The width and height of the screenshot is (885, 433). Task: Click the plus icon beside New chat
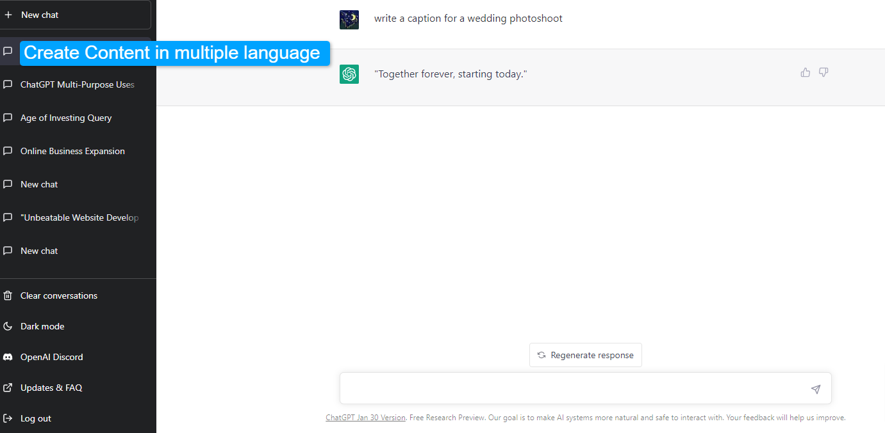(8, 15)
